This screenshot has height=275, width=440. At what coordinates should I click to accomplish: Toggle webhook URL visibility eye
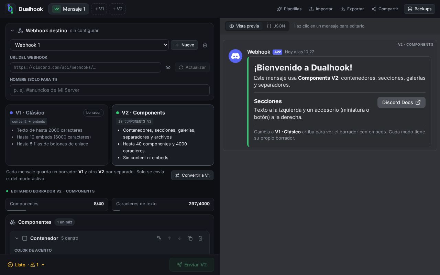pos(168,67)
